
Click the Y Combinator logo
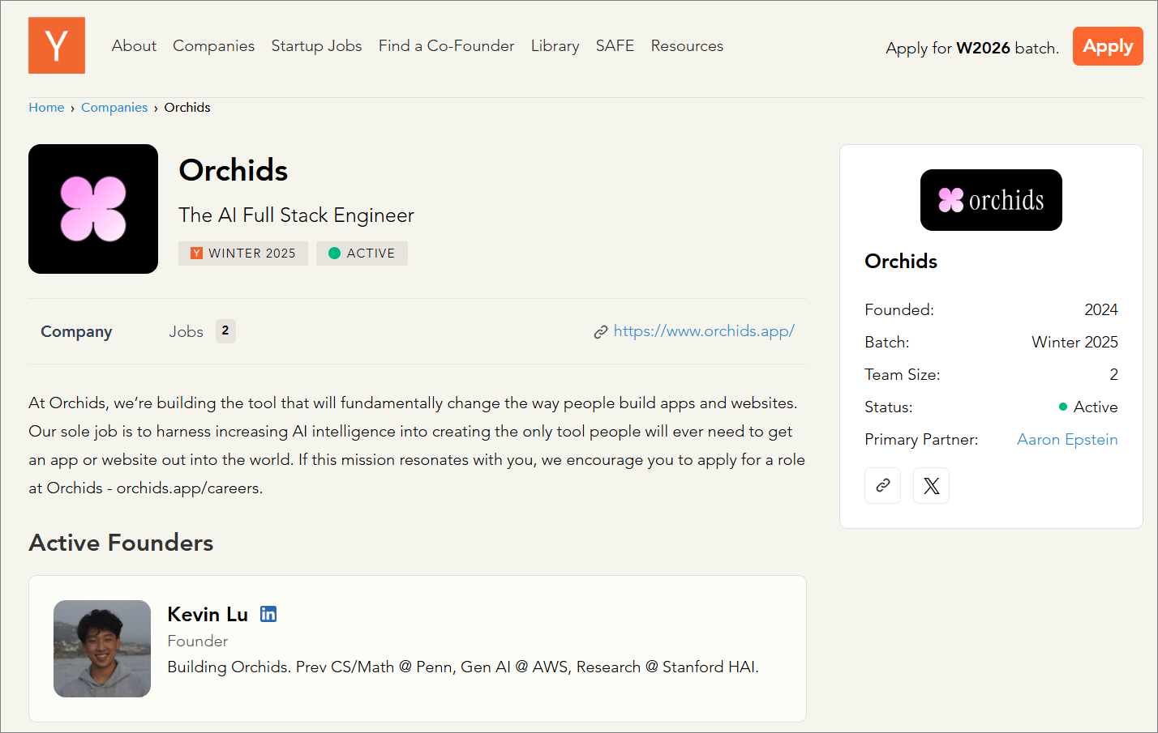[57, 45]
